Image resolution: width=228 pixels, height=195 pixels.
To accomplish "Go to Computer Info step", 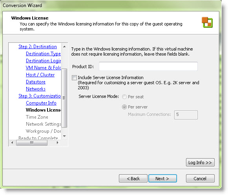I will (x=41, y=103).
